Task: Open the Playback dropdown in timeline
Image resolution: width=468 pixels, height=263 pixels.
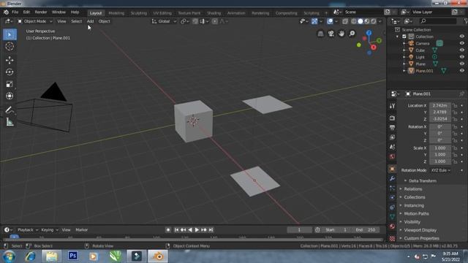Action: [28, 229]
